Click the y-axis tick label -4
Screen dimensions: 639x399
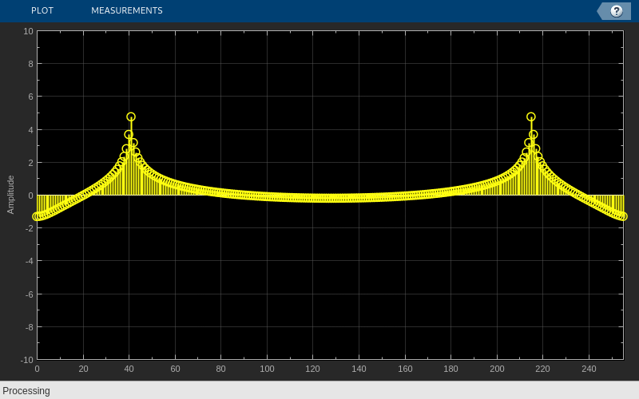tap(29, 261)
